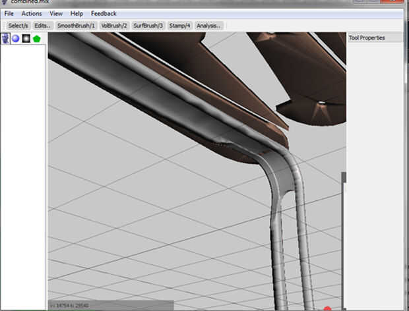Screen dimensions: 409x311
Task: Click the vertex and triangle count status bar
Action: [111, 305]
